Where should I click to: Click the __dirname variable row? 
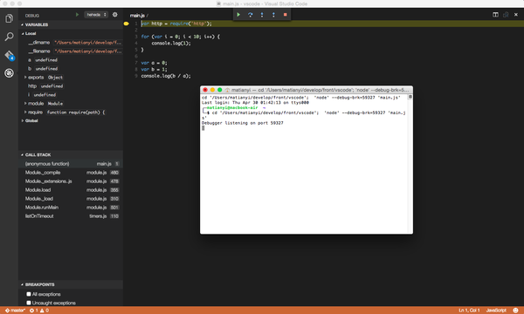click(71, 43)
